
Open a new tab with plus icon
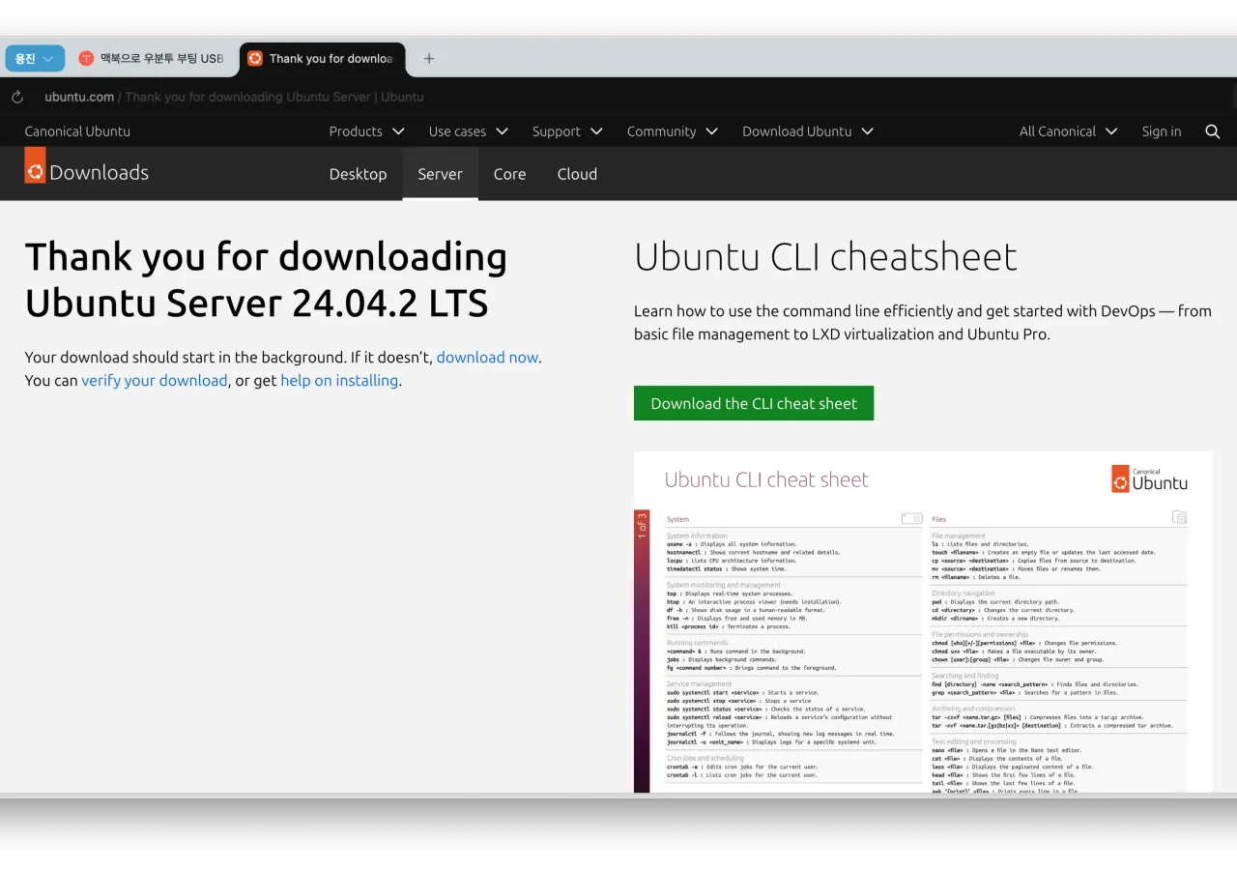429,59
